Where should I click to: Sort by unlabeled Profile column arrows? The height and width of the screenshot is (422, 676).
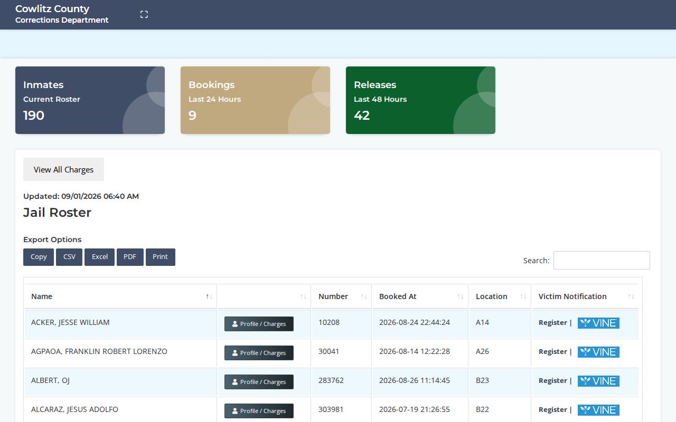[x=303, y=296]
